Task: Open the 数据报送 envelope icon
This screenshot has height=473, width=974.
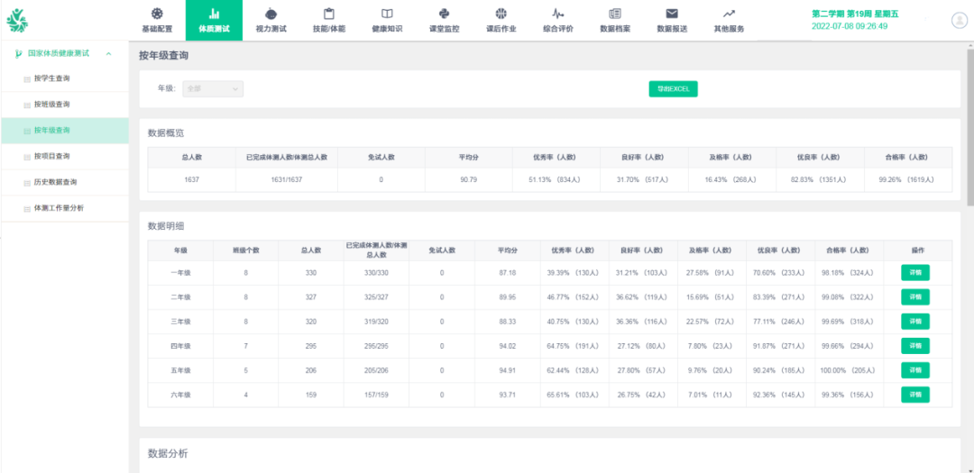Action: point(672,14)
